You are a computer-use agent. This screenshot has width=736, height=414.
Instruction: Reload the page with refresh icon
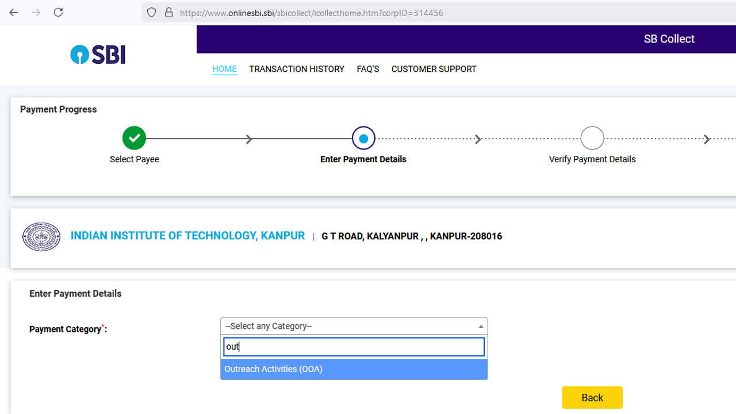coord(58,12)
